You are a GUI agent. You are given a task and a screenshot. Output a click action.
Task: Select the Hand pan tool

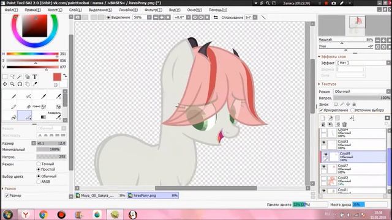pos(27,84)
